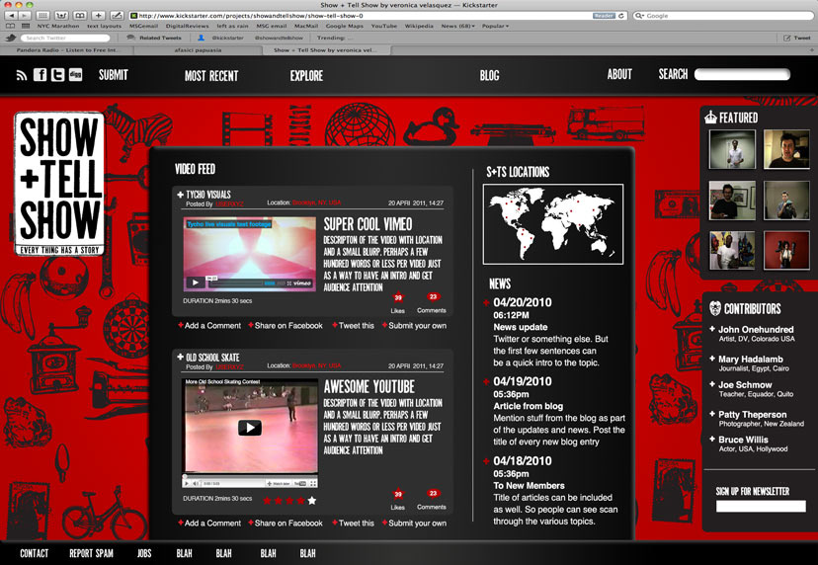Open the BLOG menu item
Viewport: 818px width, 565px height.
489,76
